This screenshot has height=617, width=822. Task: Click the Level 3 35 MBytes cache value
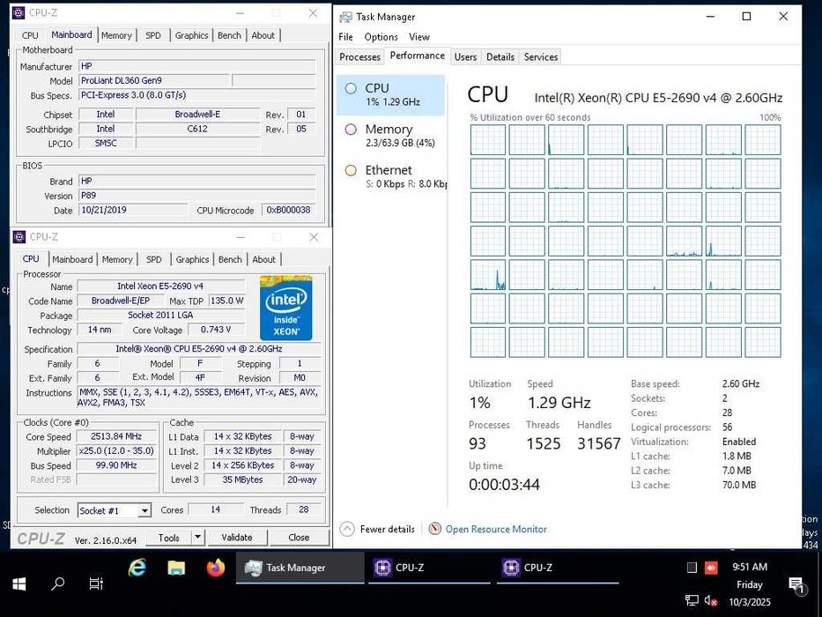click(242, 479)
